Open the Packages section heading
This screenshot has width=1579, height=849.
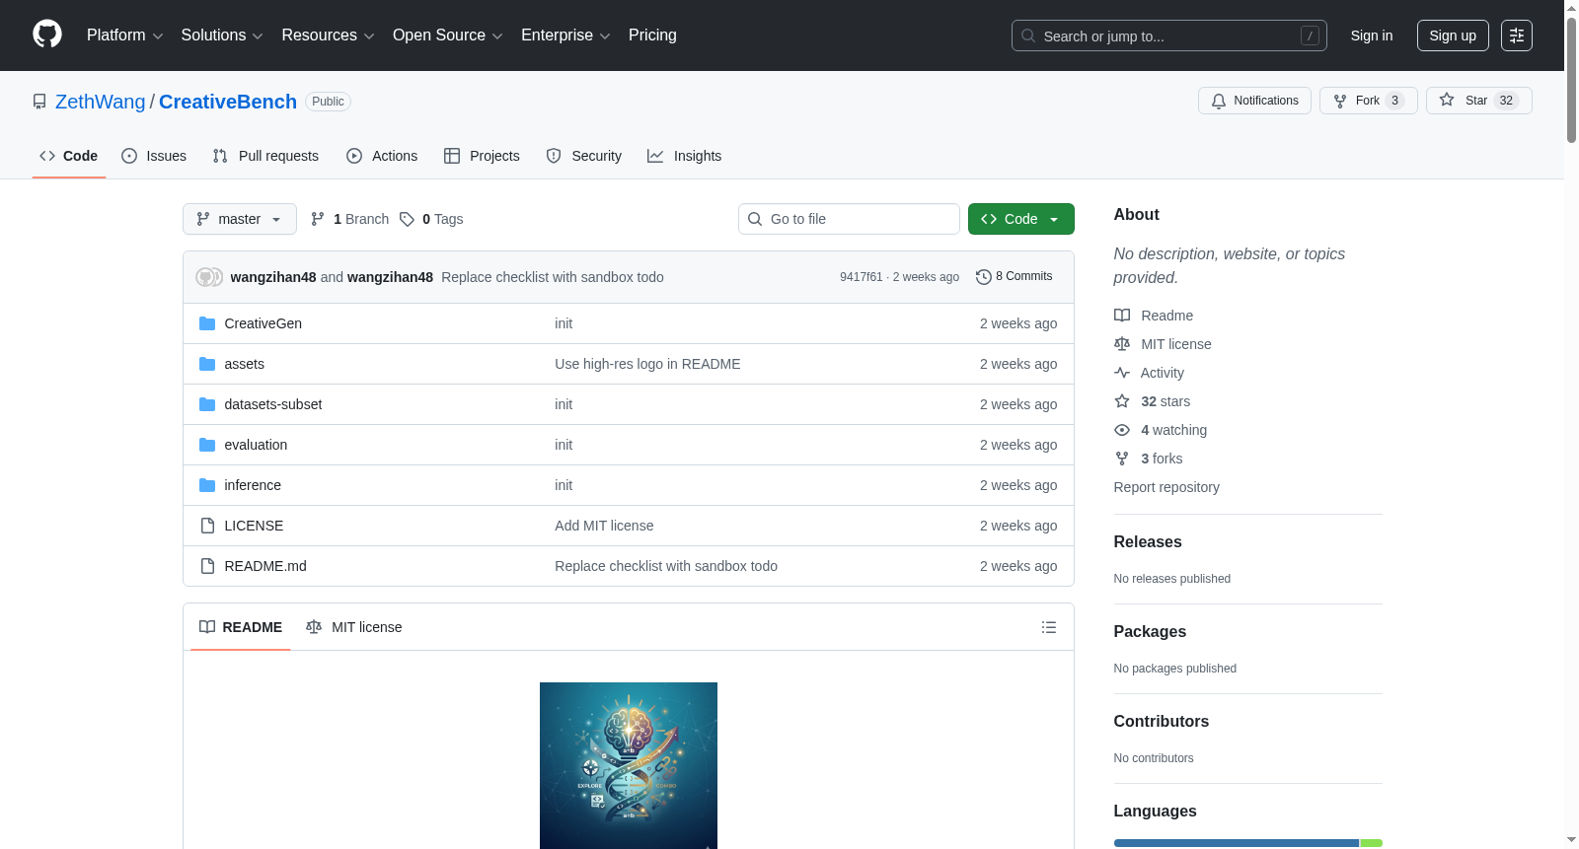click(x=1150, y=632)
